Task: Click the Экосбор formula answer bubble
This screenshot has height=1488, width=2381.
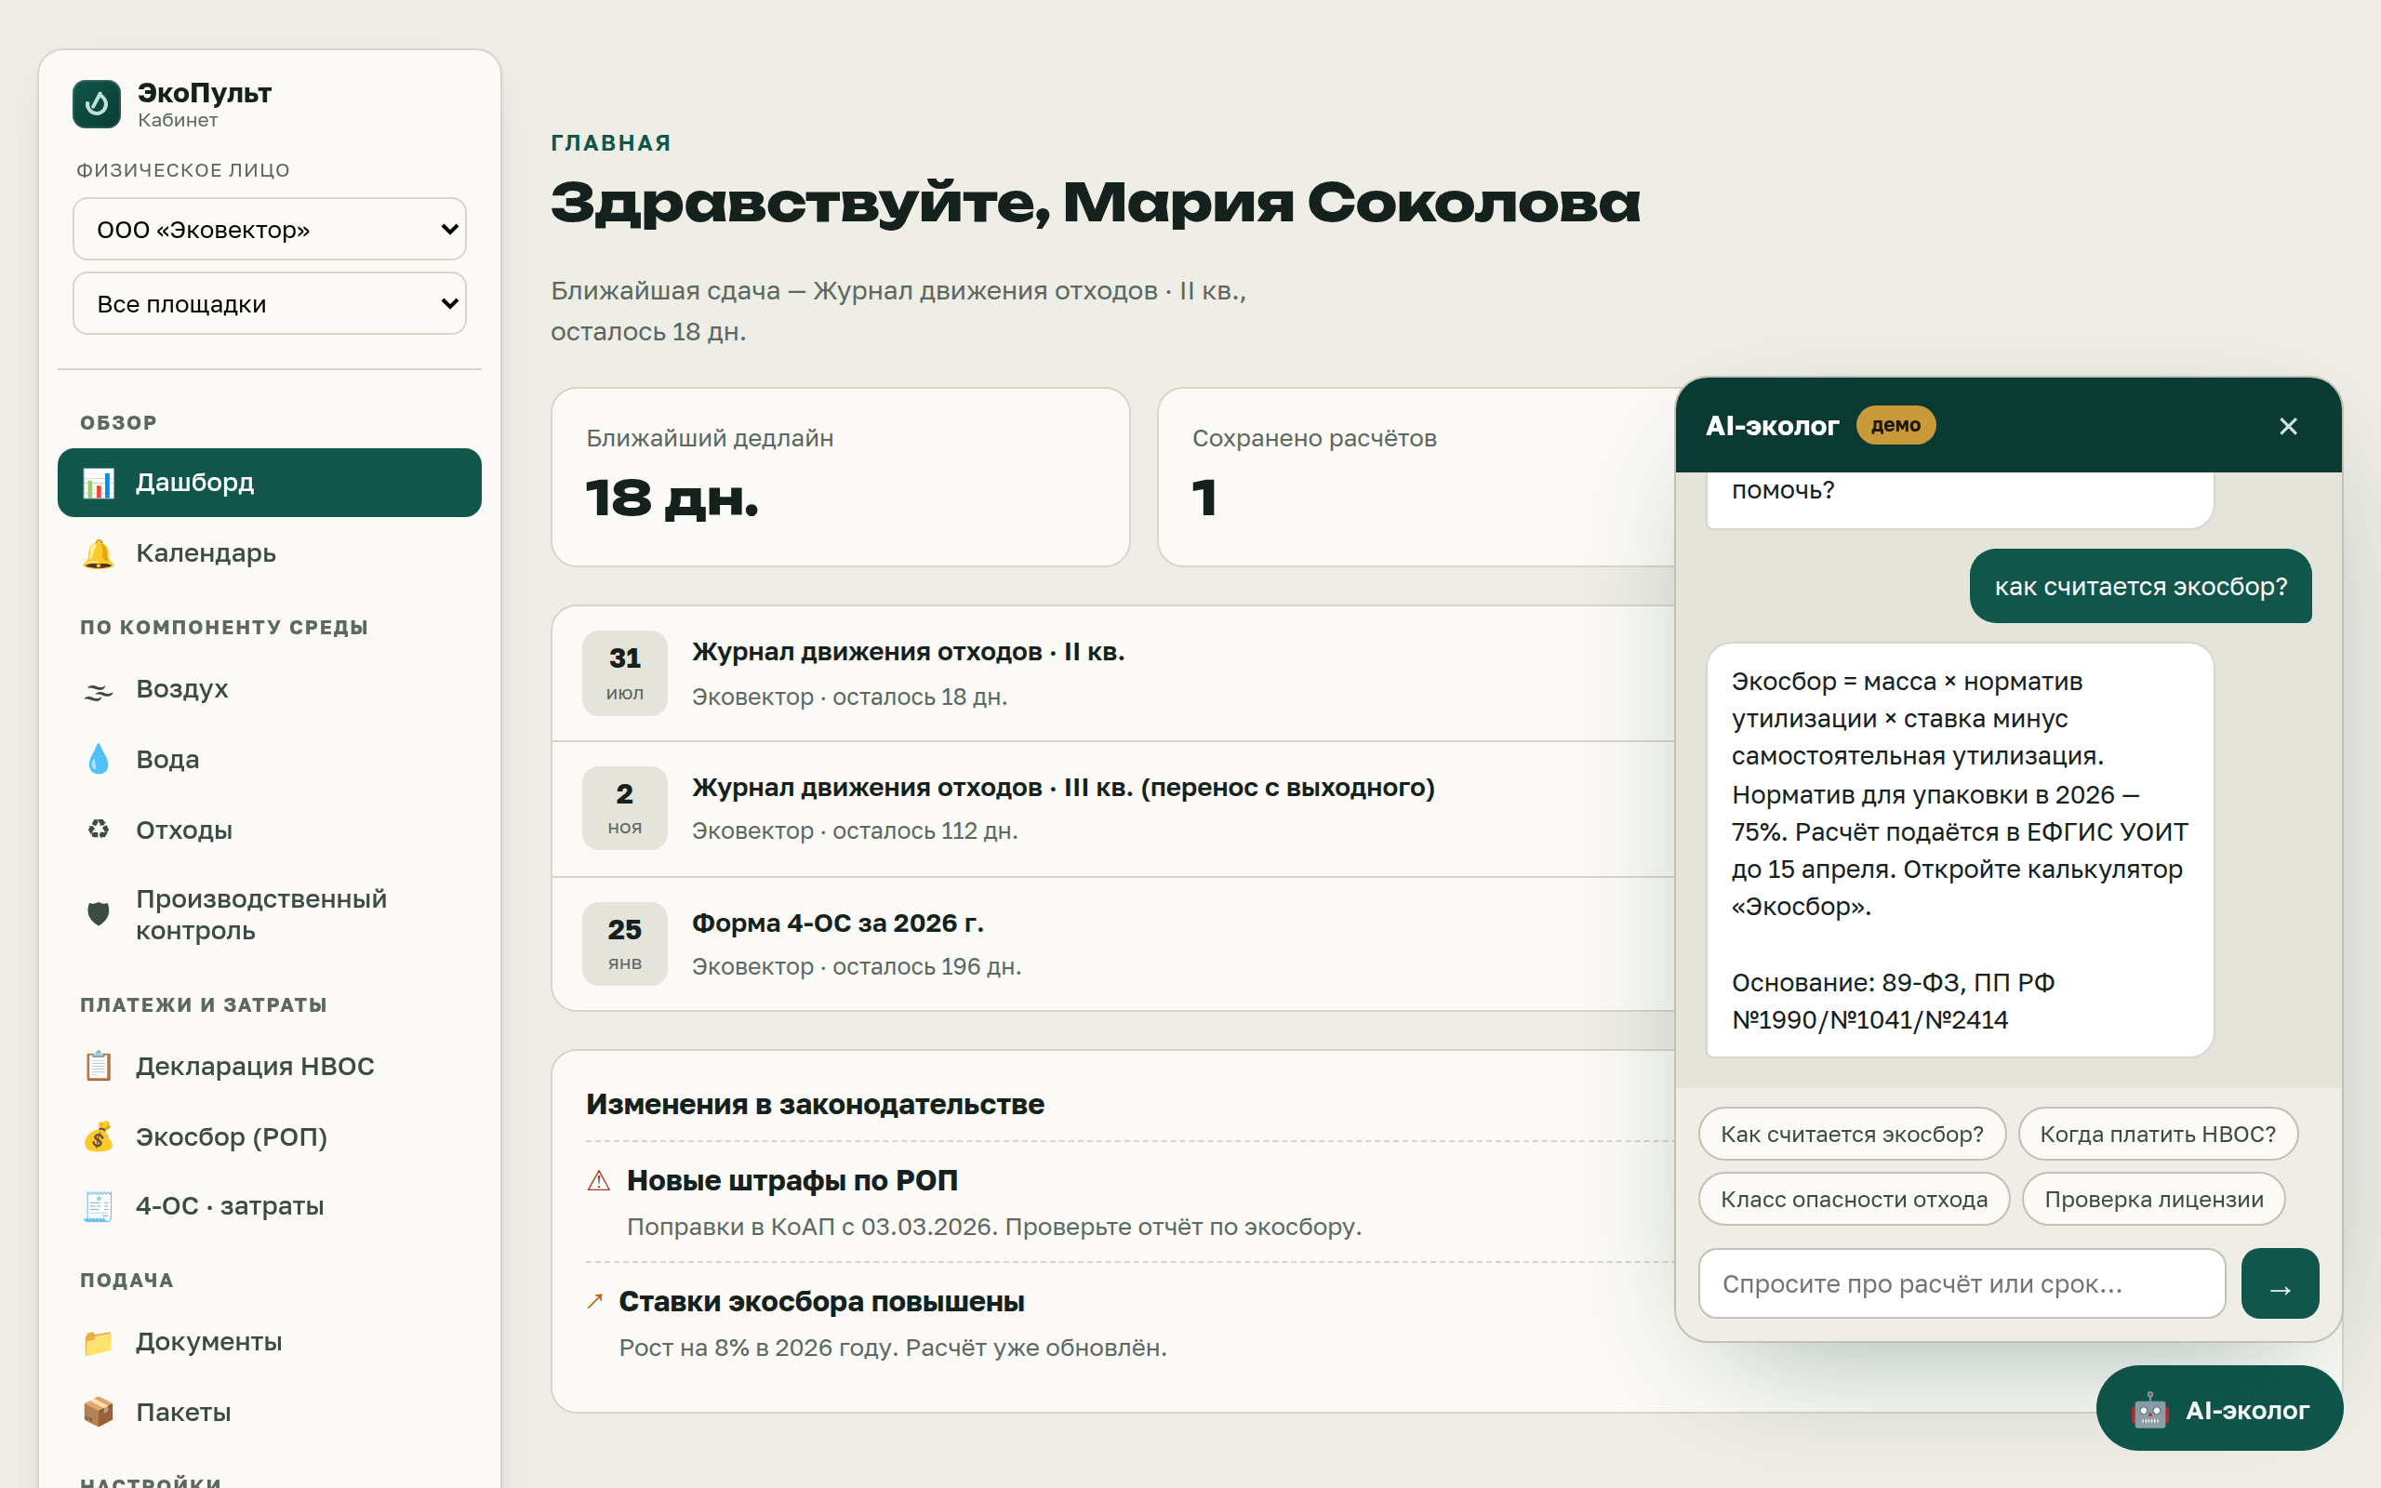Action: tap(1960, 850)
